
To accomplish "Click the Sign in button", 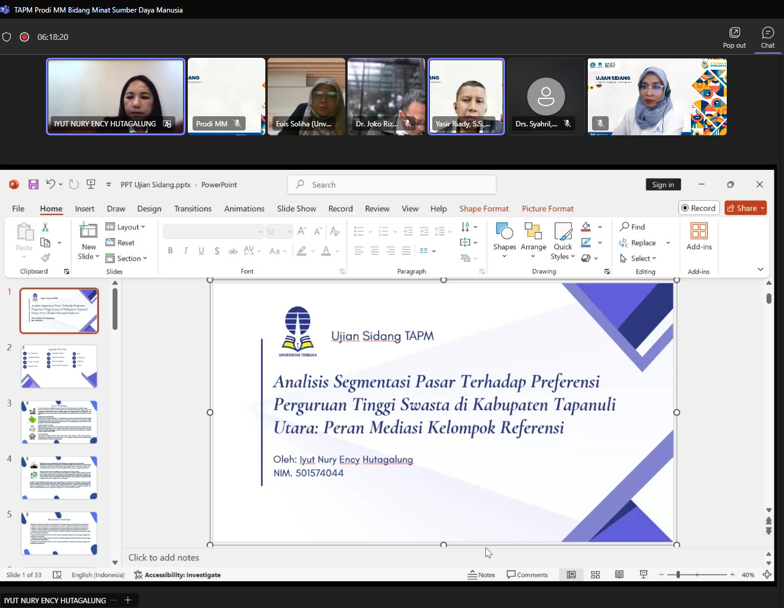I will pyautogui.click(x=663, y=185).
